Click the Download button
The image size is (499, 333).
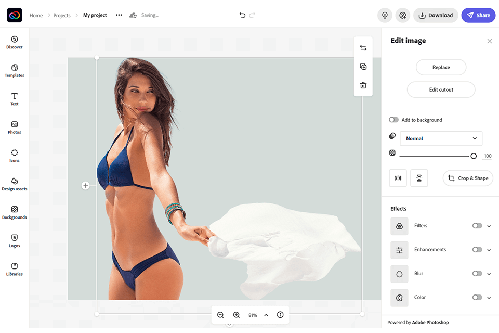click(x=436, y=15)
